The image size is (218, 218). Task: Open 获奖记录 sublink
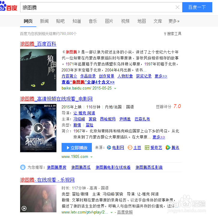point(144,76)
